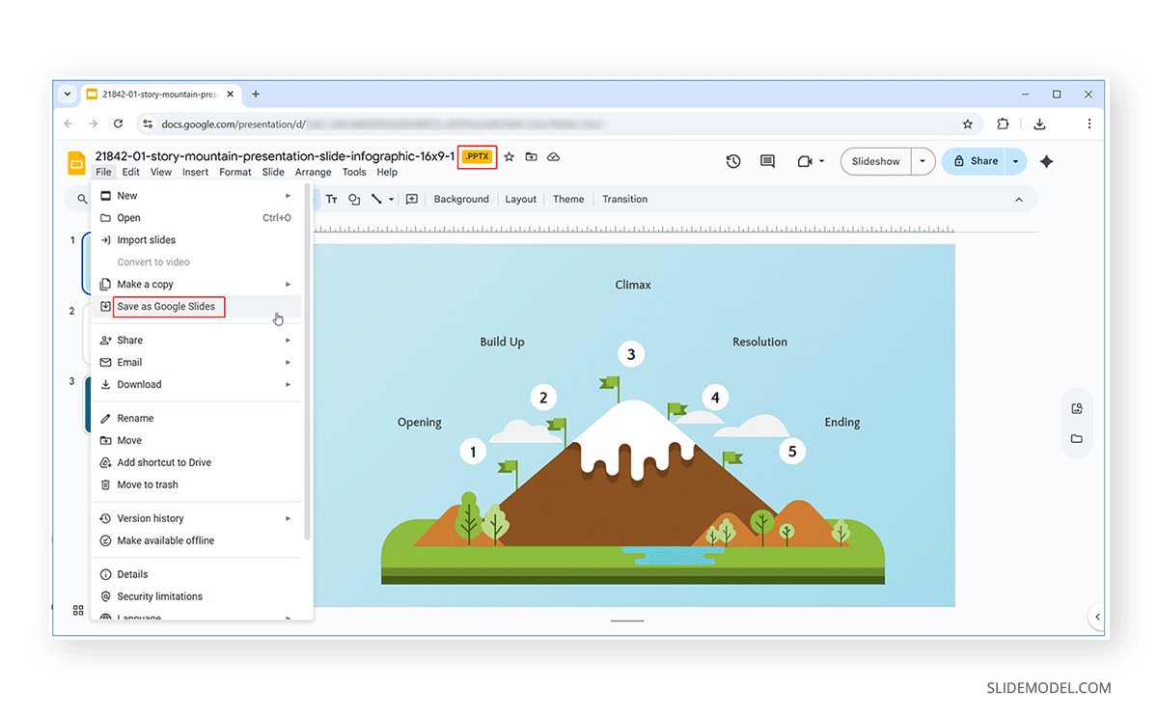Open the Slideshow dropdown arrow

tap(923, 161)
